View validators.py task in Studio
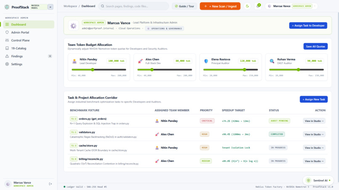 [x=314, y=134]
